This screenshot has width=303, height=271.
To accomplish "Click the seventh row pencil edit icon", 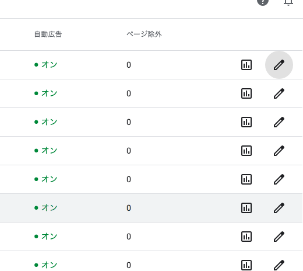I will point(279,237).
